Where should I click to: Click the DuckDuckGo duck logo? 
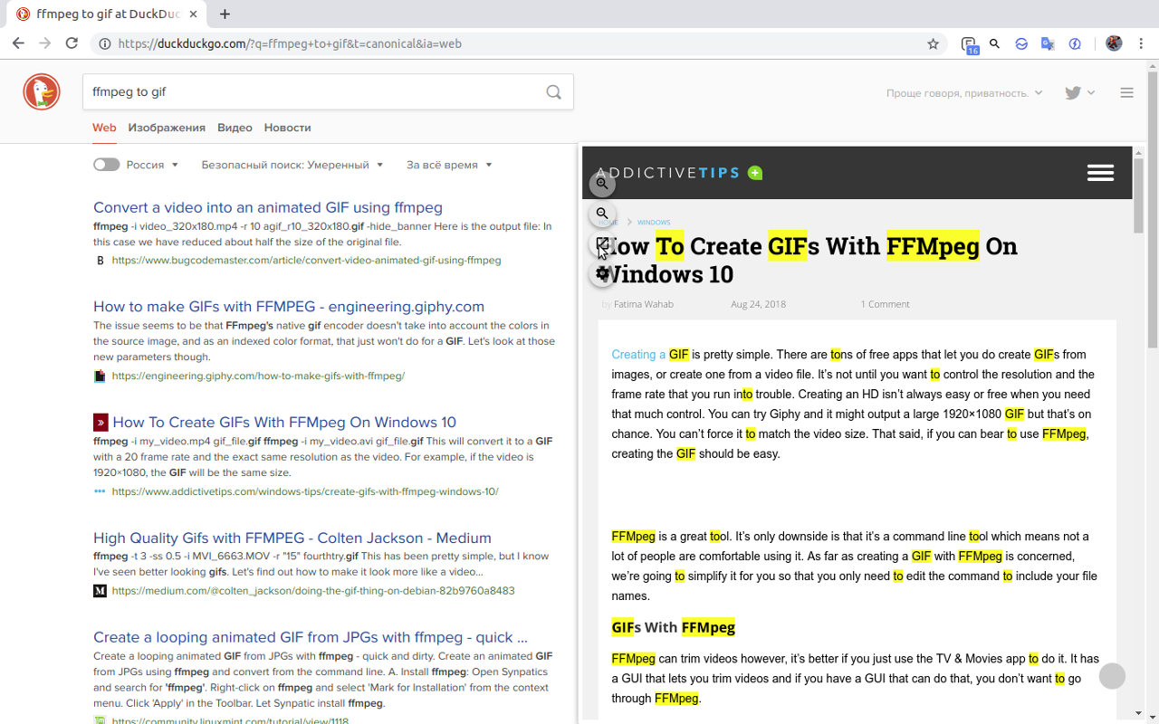(x=42, y=92)
